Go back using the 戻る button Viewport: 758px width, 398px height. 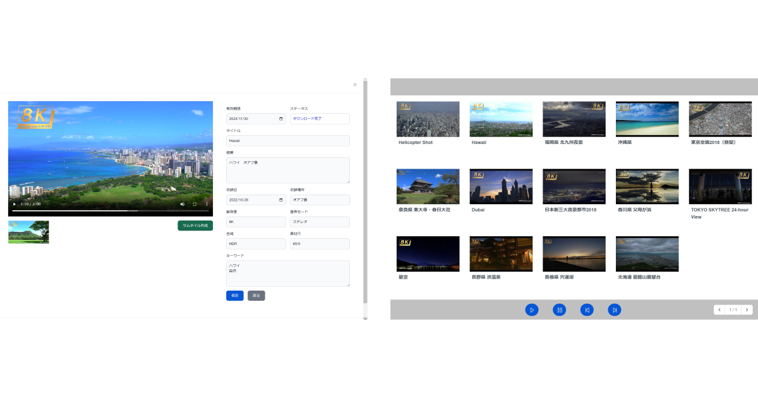[x=256, y=296]
